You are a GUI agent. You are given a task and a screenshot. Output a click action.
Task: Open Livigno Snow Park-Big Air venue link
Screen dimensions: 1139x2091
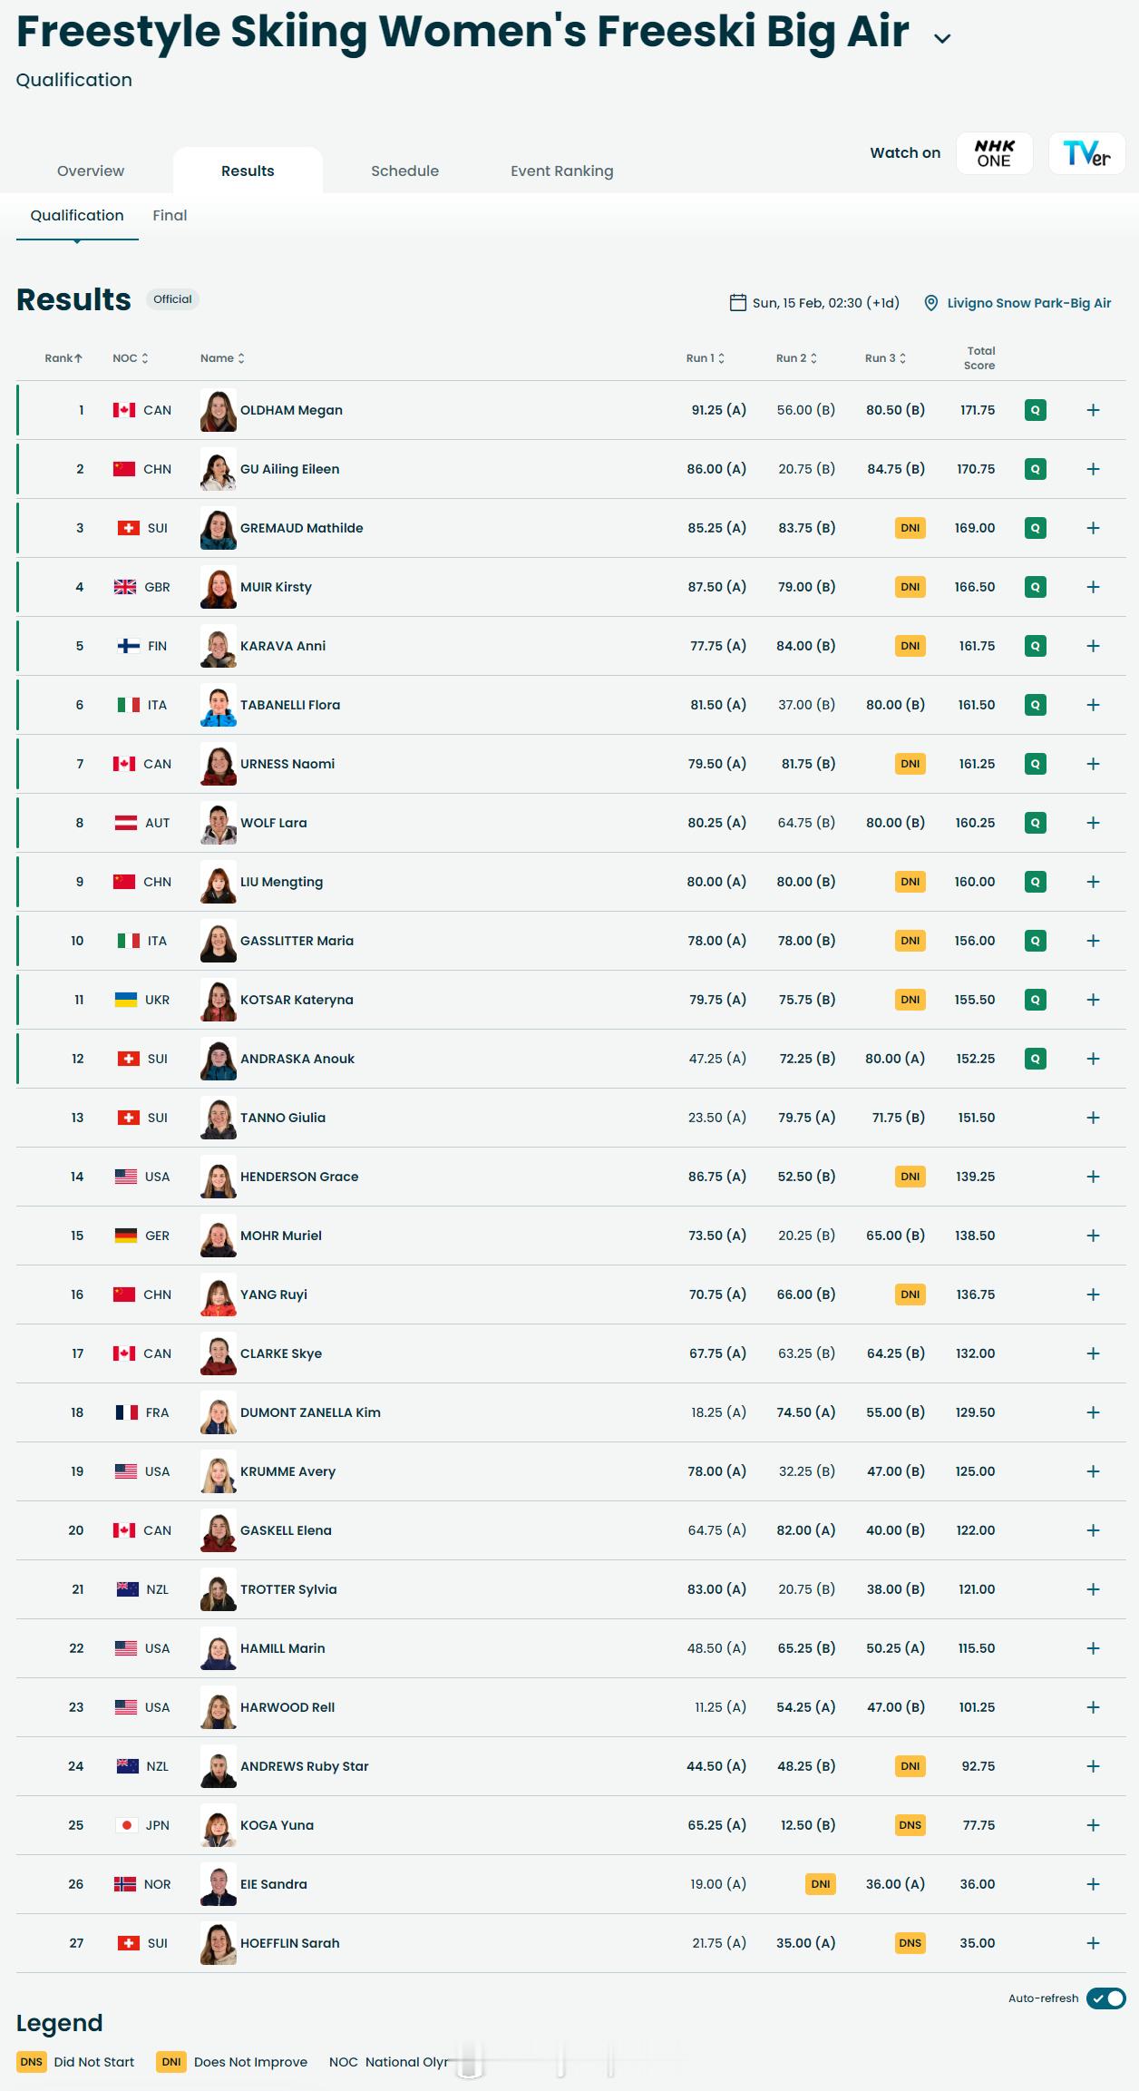point(1029,303)
